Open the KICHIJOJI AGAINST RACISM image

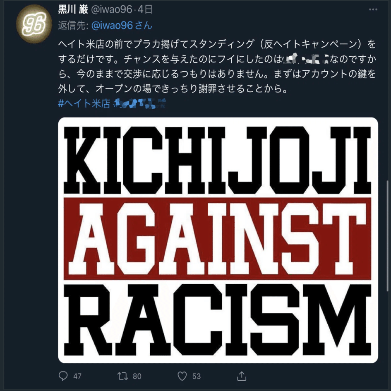click(218, 240)
